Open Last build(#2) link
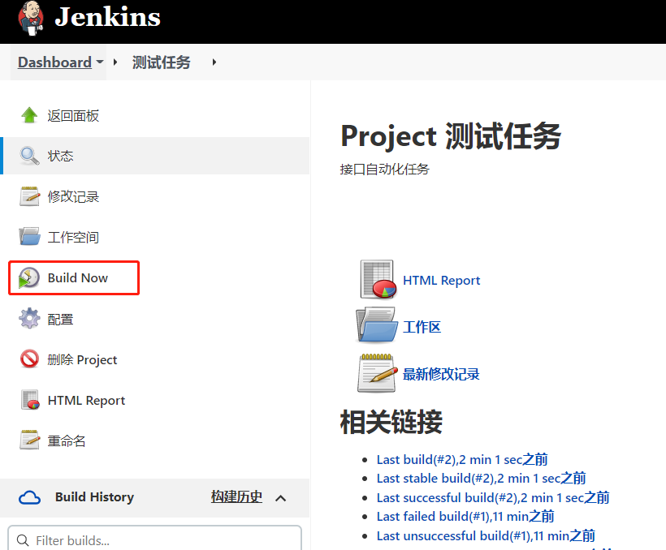Image resolution: width=666 pixels, height=550 pixels. tap(462, 460)
